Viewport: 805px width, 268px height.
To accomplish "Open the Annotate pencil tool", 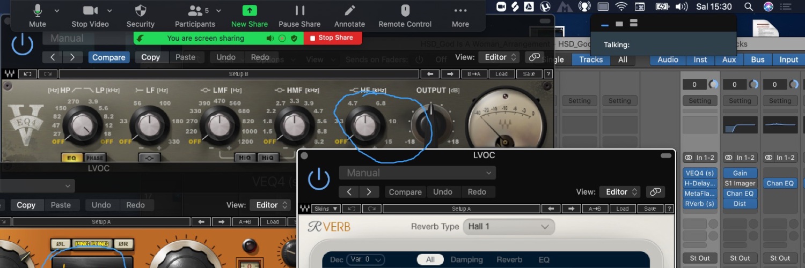I will (350, 10).
